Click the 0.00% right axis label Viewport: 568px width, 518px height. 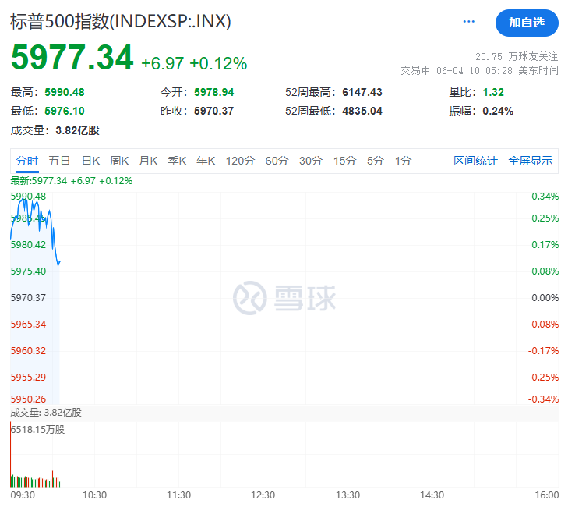545,298
